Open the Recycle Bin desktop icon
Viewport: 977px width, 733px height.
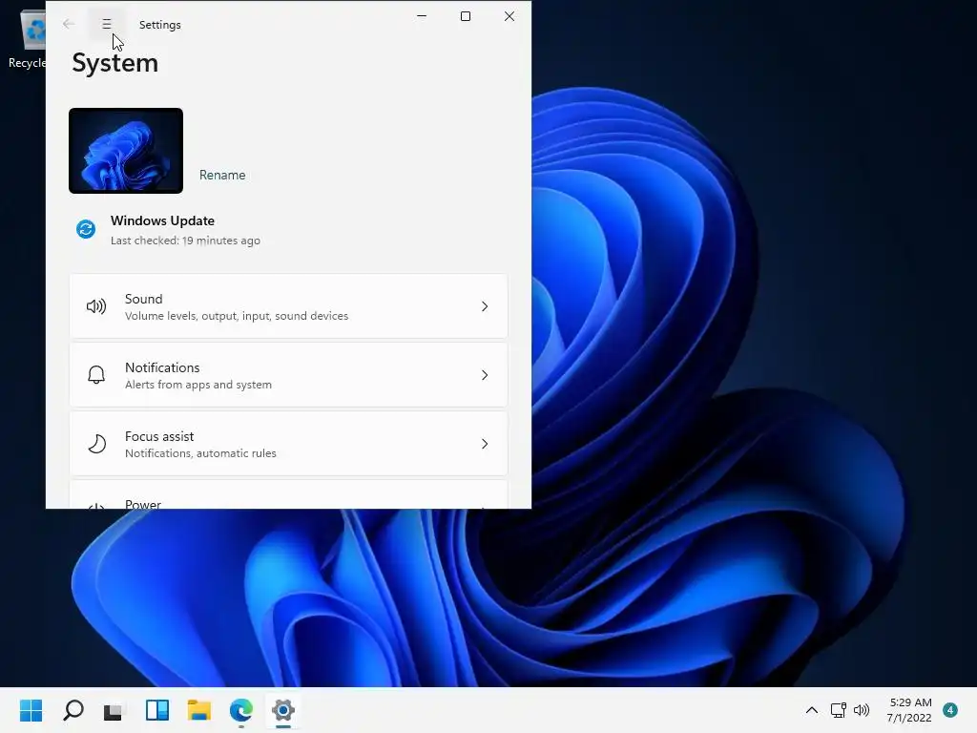pyautogui.click(x=27, y=38)
